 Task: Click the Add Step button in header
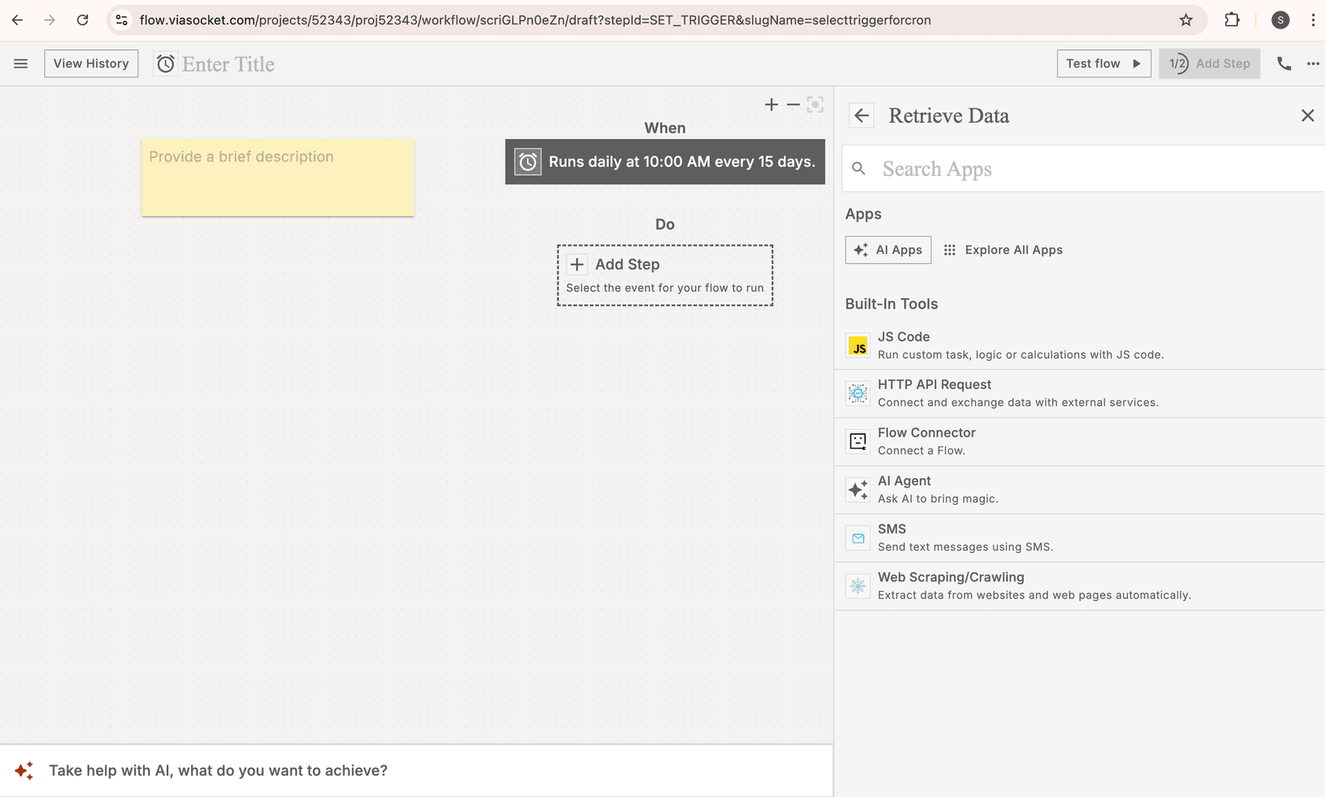pos(1209,64)
